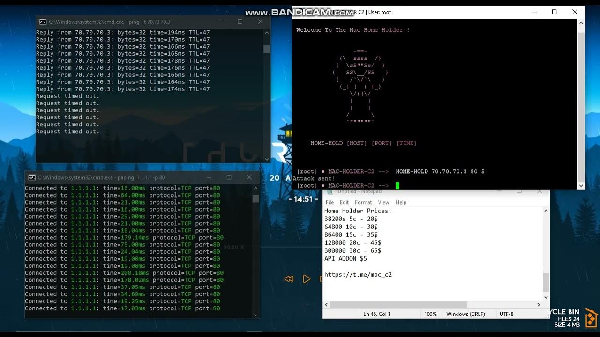The height and width of the screenshot is (337, 600).
Task: Click Notepad vertical scrollbar thumb
Action: click(x=546, y=283)
